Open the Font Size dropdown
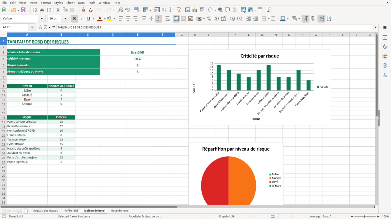Viewport: 391px width, 219px height. click(x=65, y=19)
